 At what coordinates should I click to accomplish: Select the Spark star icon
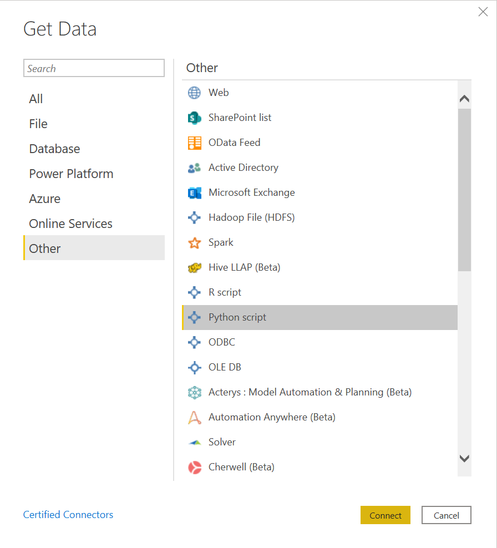tap(194, 242)
